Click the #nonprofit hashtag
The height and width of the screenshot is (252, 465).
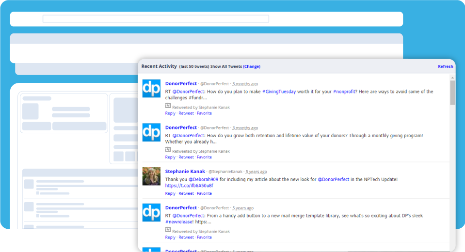(344, 92)
